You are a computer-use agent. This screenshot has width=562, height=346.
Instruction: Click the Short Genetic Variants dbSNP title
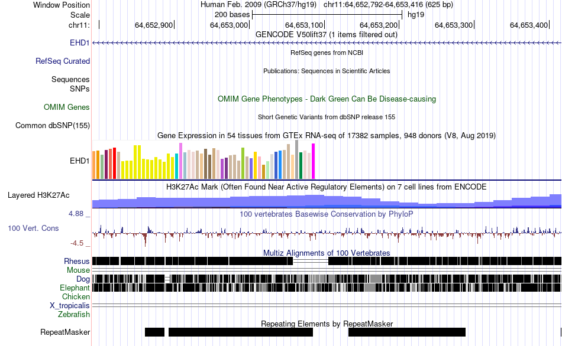pos(327,117)
